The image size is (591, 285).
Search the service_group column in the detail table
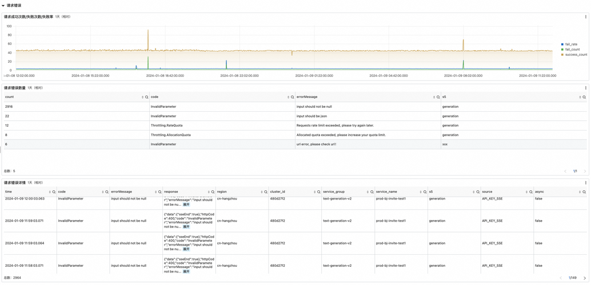pyautogui.click(x=372, y=192)
